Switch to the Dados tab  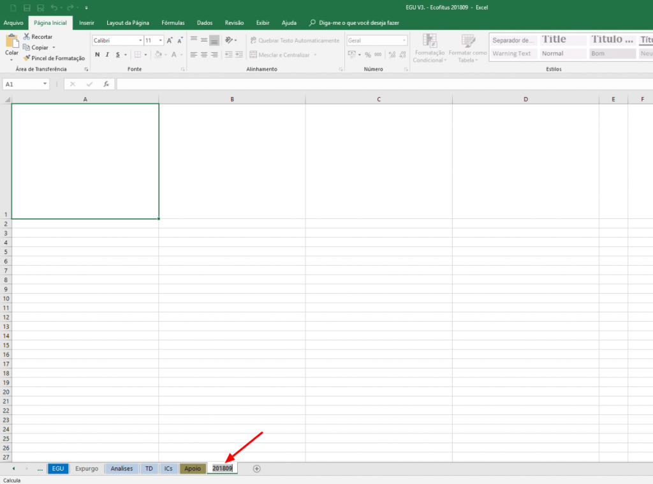pos(205,23)
